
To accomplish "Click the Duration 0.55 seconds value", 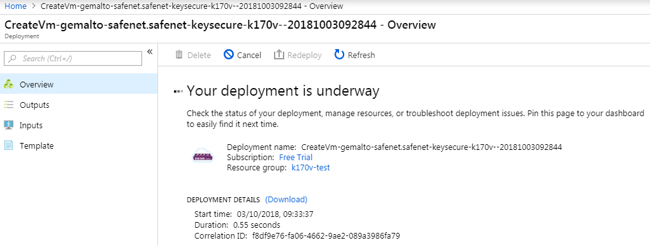I will pyautogui.click(x=257, y=225).
